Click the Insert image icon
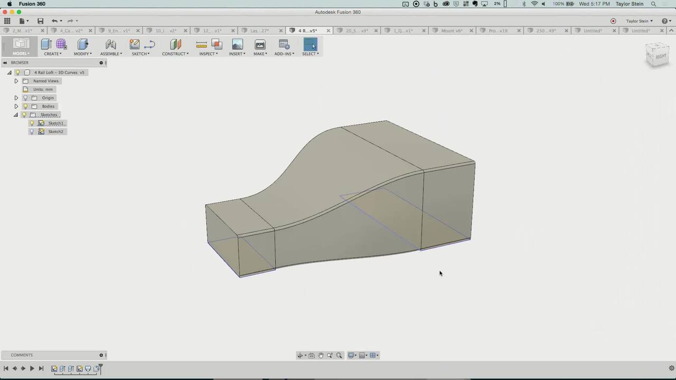 237,44
